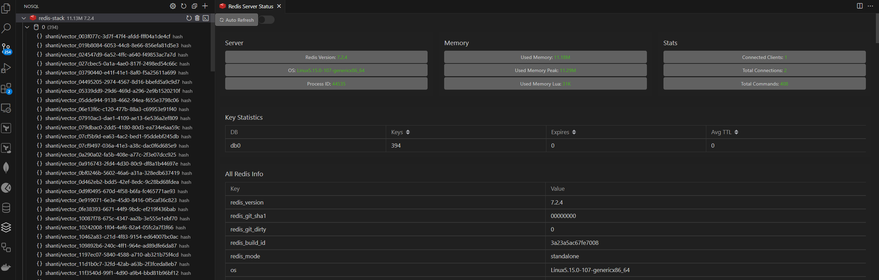
Task: Click the editor vertical scrollbar
Action: 877,28
